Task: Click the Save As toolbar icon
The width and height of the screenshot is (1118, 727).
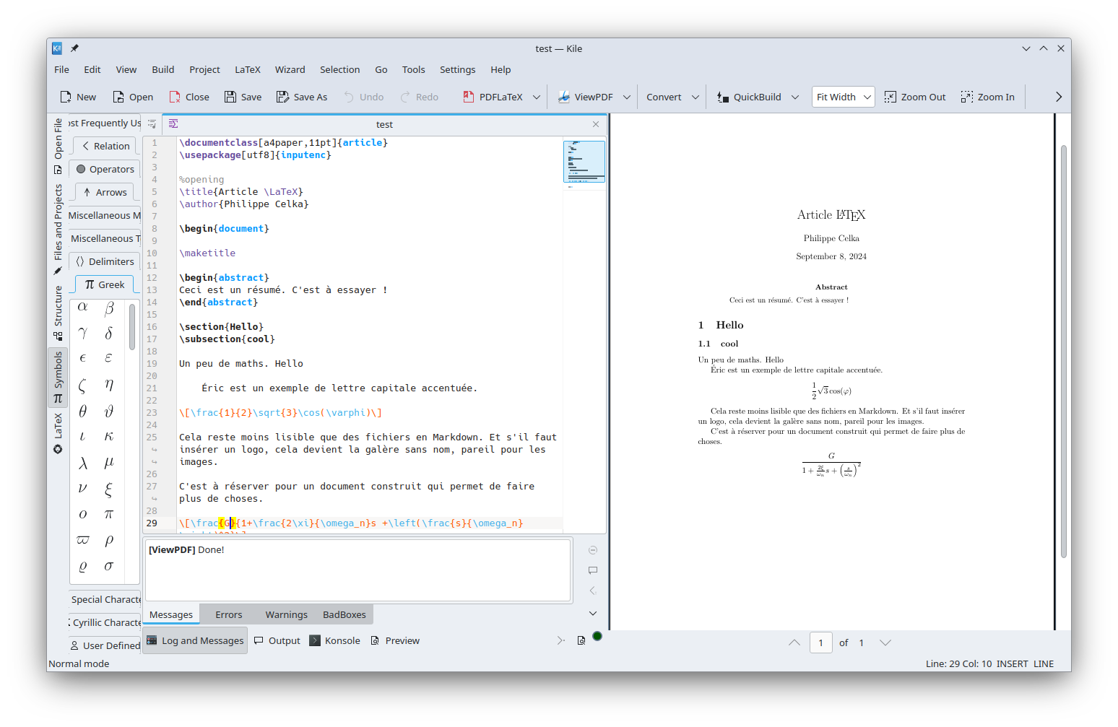Action: point(282,97)
